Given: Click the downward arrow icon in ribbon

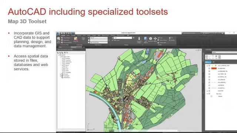Looking at the screenshot, I should pyautogui.click(x=139, y=38).
